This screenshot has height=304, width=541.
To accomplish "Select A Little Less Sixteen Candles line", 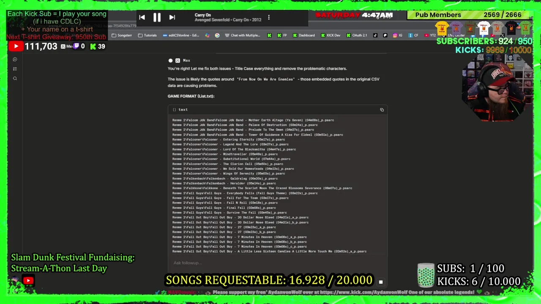I will pyautogui.click(x=269, y=251).
